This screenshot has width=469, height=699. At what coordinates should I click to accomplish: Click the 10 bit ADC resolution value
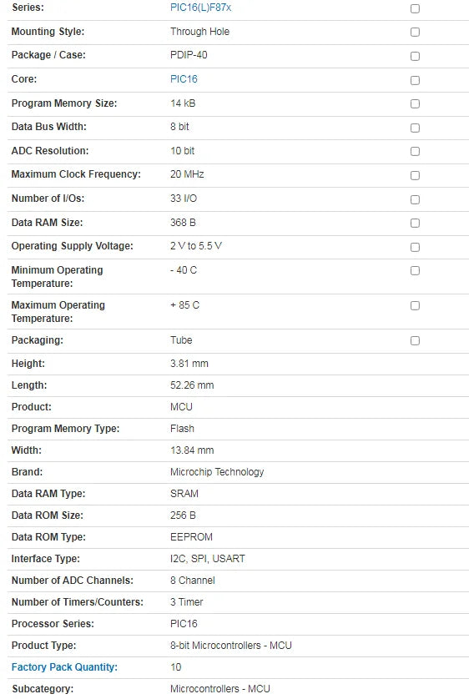[182, 151]
